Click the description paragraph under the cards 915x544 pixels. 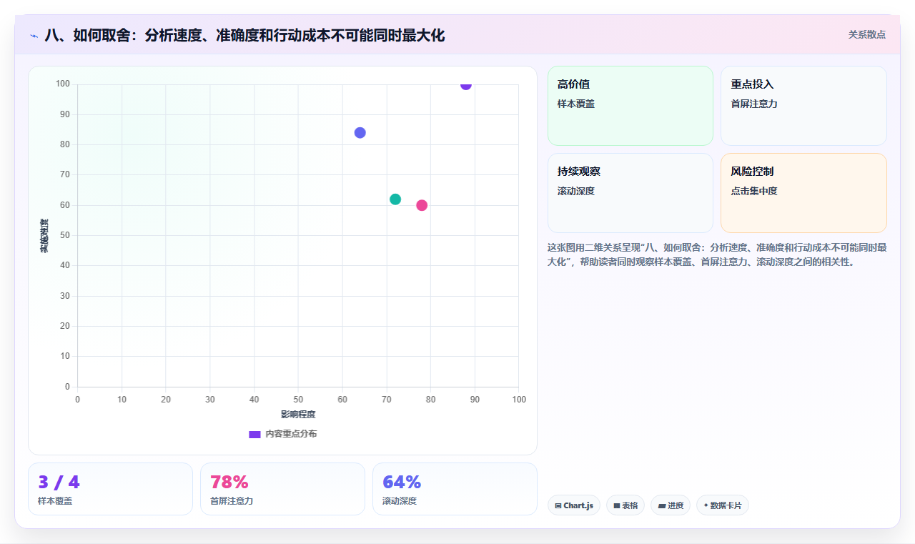pyautogui.click(x=717, y=254)
